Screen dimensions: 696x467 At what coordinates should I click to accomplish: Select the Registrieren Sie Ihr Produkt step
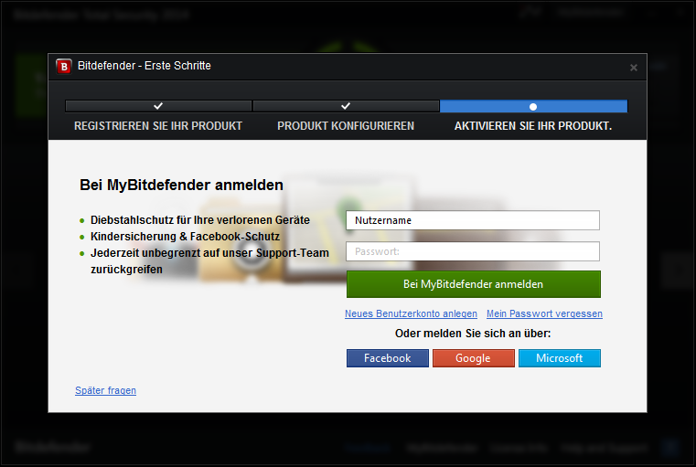pos(158,126)
